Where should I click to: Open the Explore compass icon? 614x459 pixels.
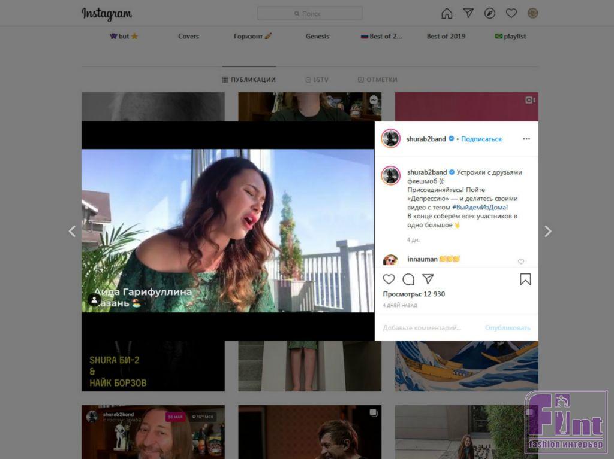pyautogui.click(x=490, y=13)
